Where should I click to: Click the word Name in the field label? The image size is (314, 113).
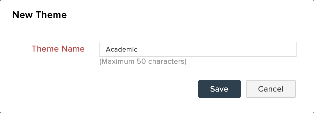pyautogui.click(x=73, y=49)
